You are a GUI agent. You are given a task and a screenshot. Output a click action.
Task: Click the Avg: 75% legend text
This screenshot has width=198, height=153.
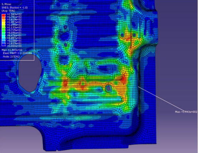click(8, 11)
